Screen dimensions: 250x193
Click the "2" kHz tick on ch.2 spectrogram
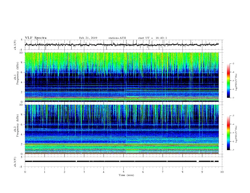point(22,144)
